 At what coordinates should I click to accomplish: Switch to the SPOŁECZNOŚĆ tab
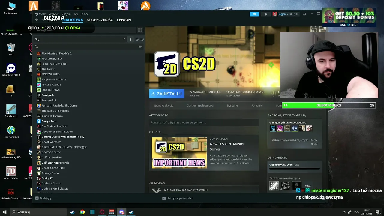(100, 20)
